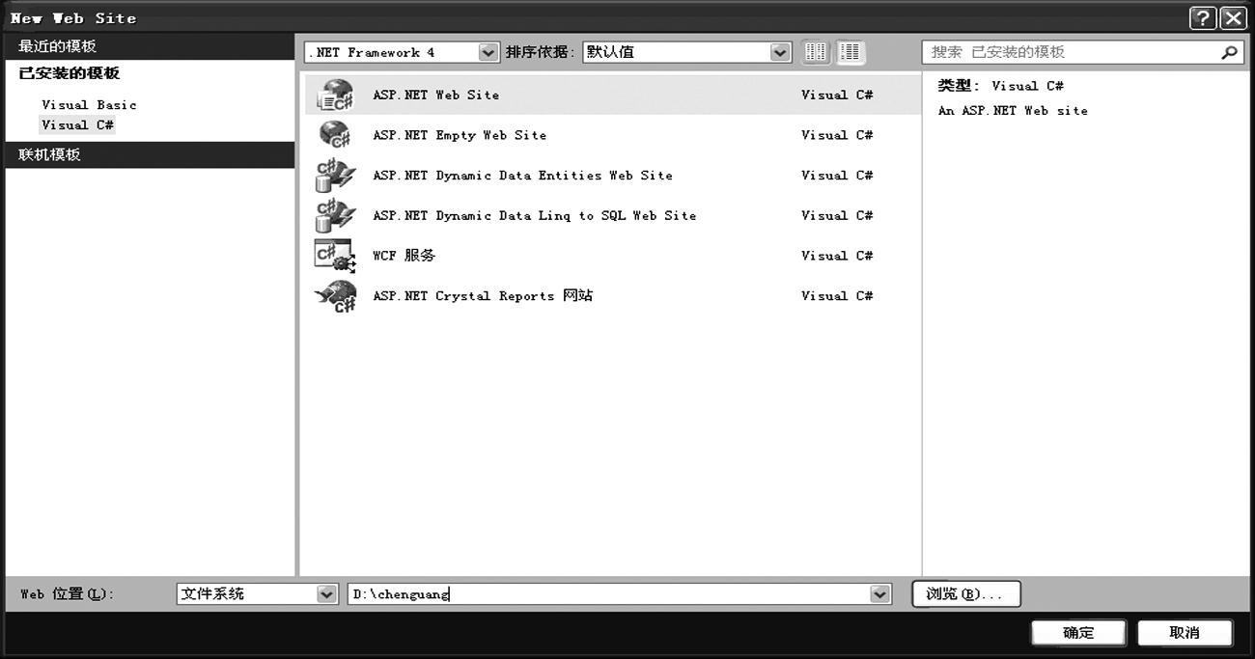Screen dimensions: 1255x659
Task: Click the An ASP.NET Web site description
Action: click(x=1013, y=111)
